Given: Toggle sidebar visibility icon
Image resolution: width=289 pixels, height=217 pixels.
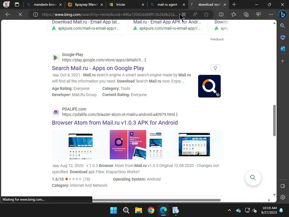Looking at the screenshot, I should point(283,186).
